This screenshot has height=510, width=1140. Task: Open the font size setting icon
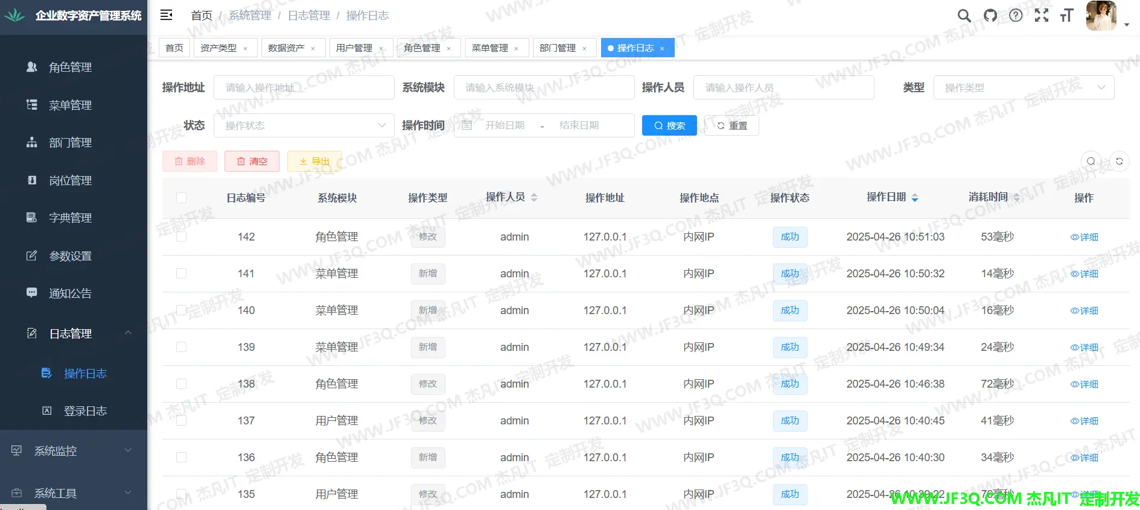1066,16
